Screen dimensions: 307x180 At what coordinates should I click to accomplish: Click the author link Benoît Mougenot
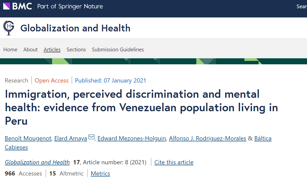[28, 138]
